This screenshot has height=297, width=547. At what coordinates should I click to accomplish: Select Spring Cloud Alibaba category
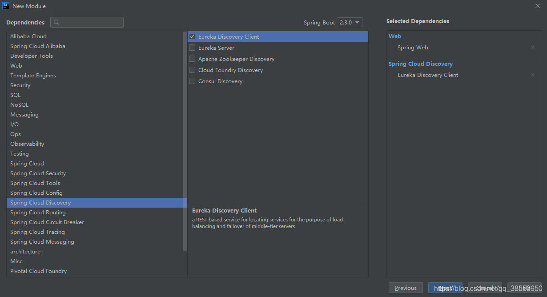click(x=95, y=46)
